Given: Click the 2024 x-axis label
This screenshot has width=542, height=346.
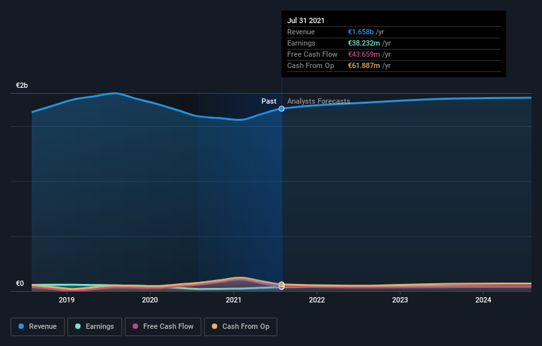Looking at the screenshot, I should [483, 300].
